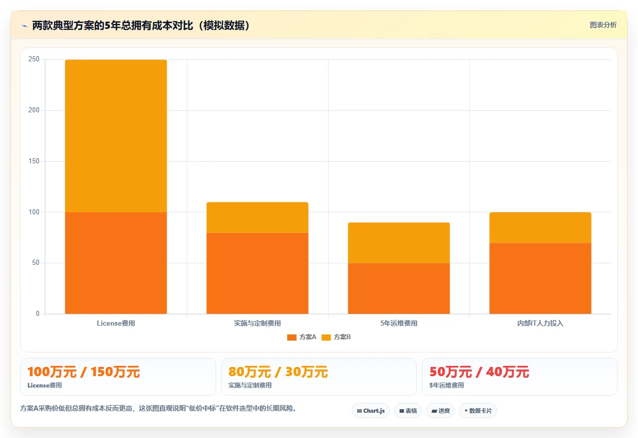This screenshot has height=438, width=638.
Task: Select the Chart.js tag chip
Action: click(371, 411)
